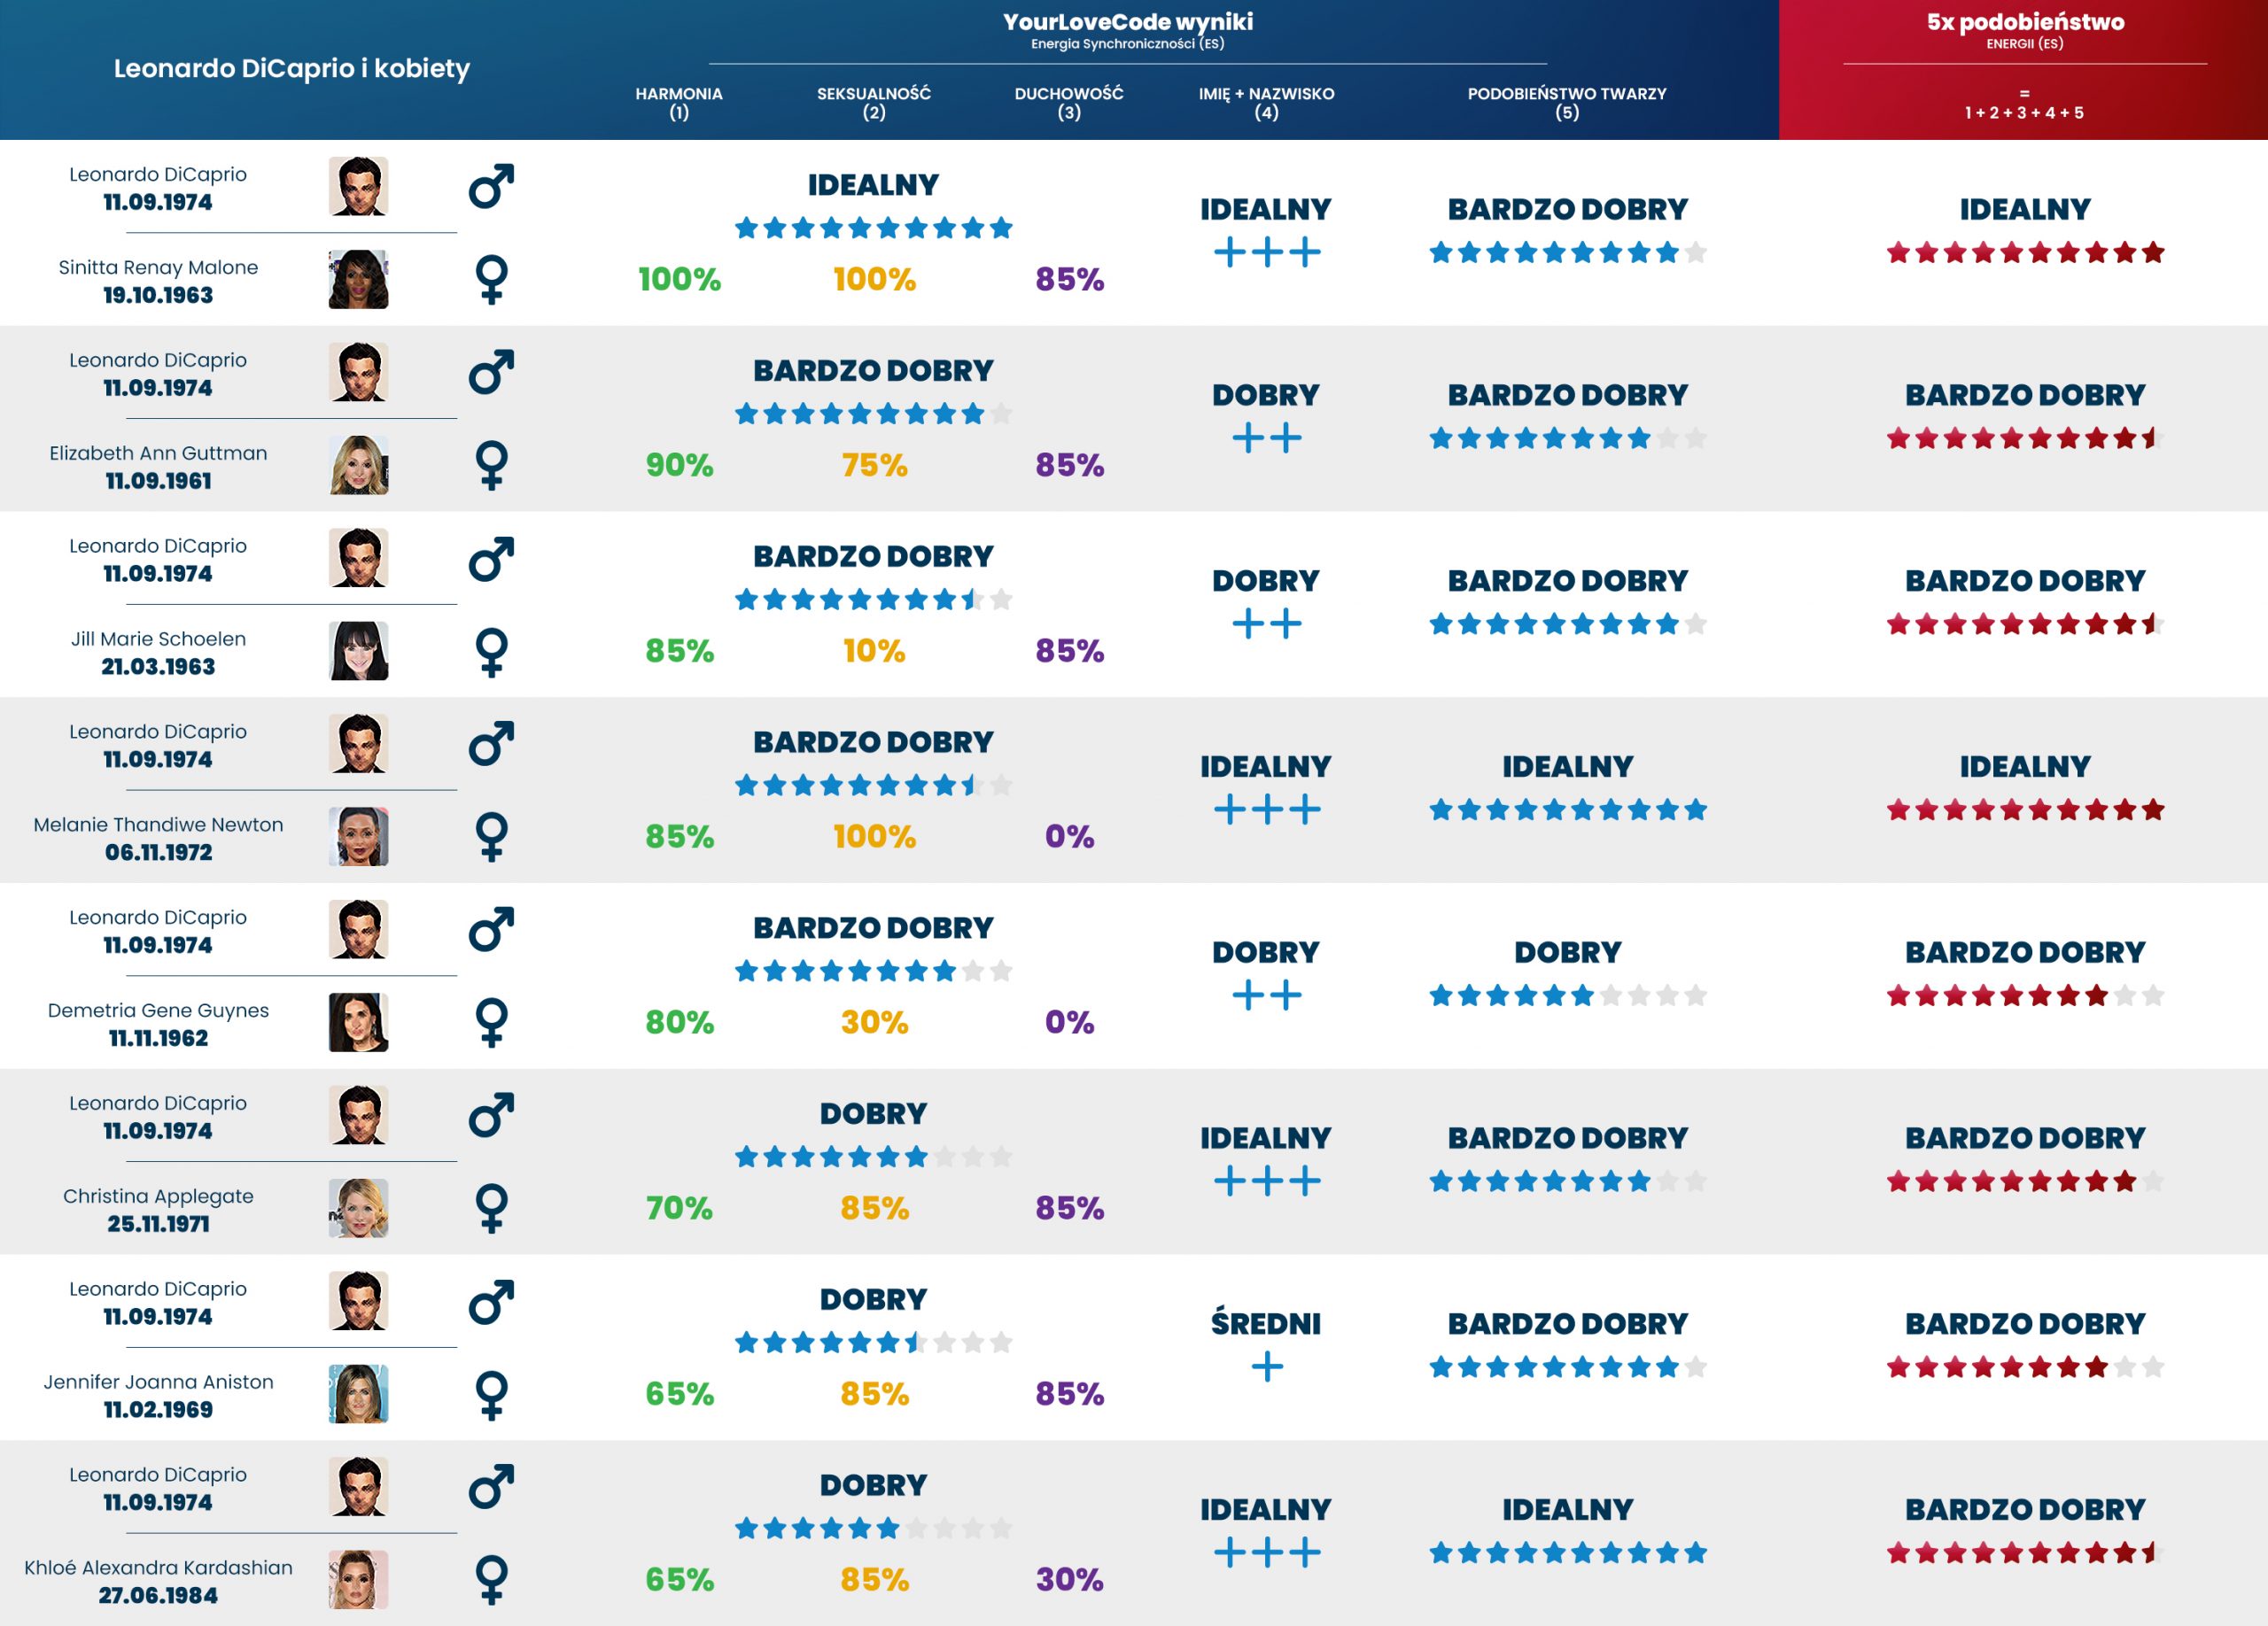Image resolution: width=2268 pixels, height=1626 pixels.
Task: Click the female symbol next to Sinitta Renay Malone
Action: point(491,280)
